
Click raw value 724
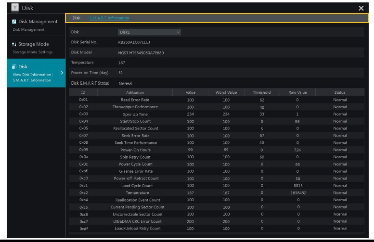click(297, 150)
